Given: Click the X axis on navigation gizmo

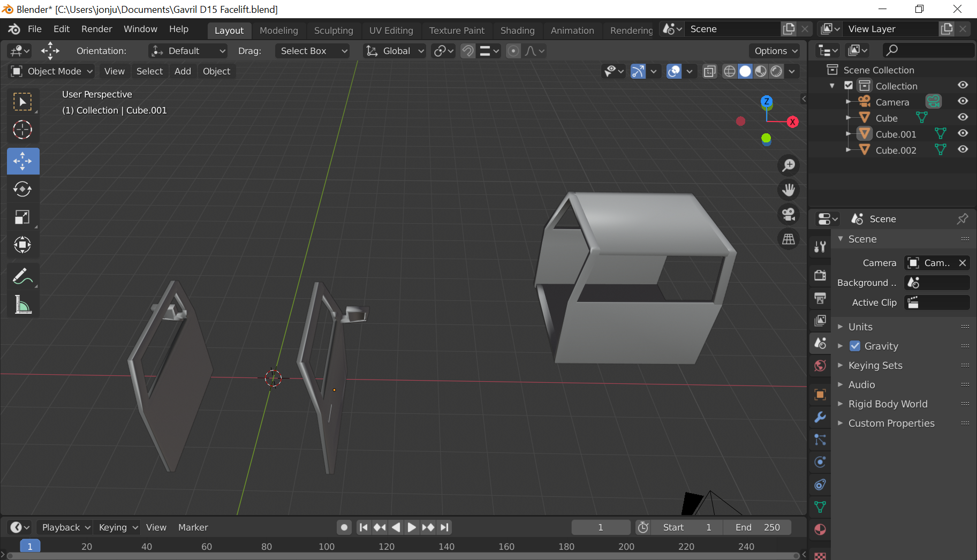Looking at the screenshot, I should click(x=793, y=122).
